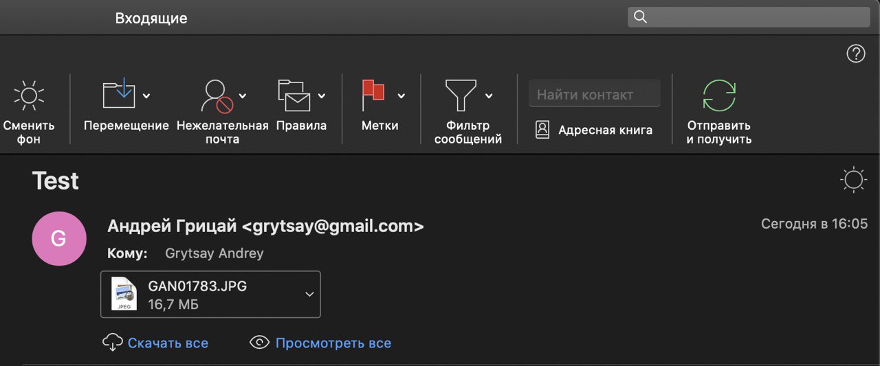Click the magnifier icon in search bar
Viewport: 880px width, 366px height.
point(640,17)
